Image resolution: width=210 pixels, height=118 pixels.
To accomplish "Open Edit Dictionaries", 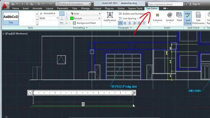I will [198, 18].
